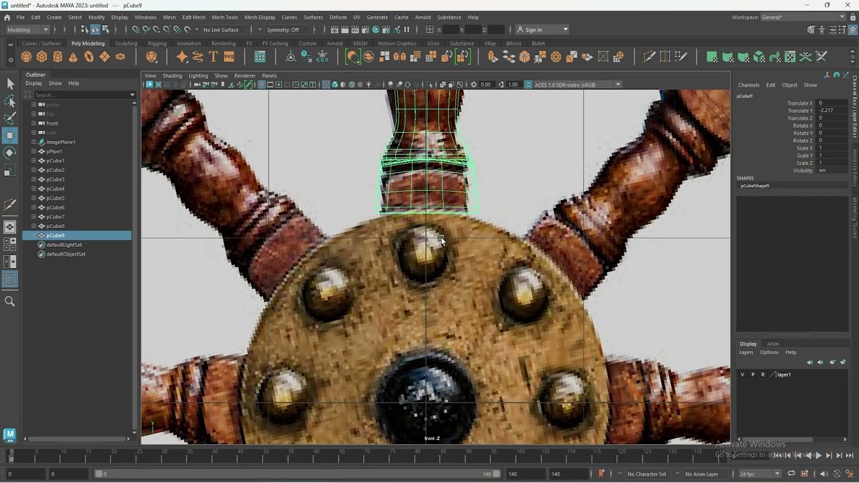This screenshot has height=483, width=859.
Task: Open the Symmetry: Off dropdown
Action: click(x=287, y=30)
